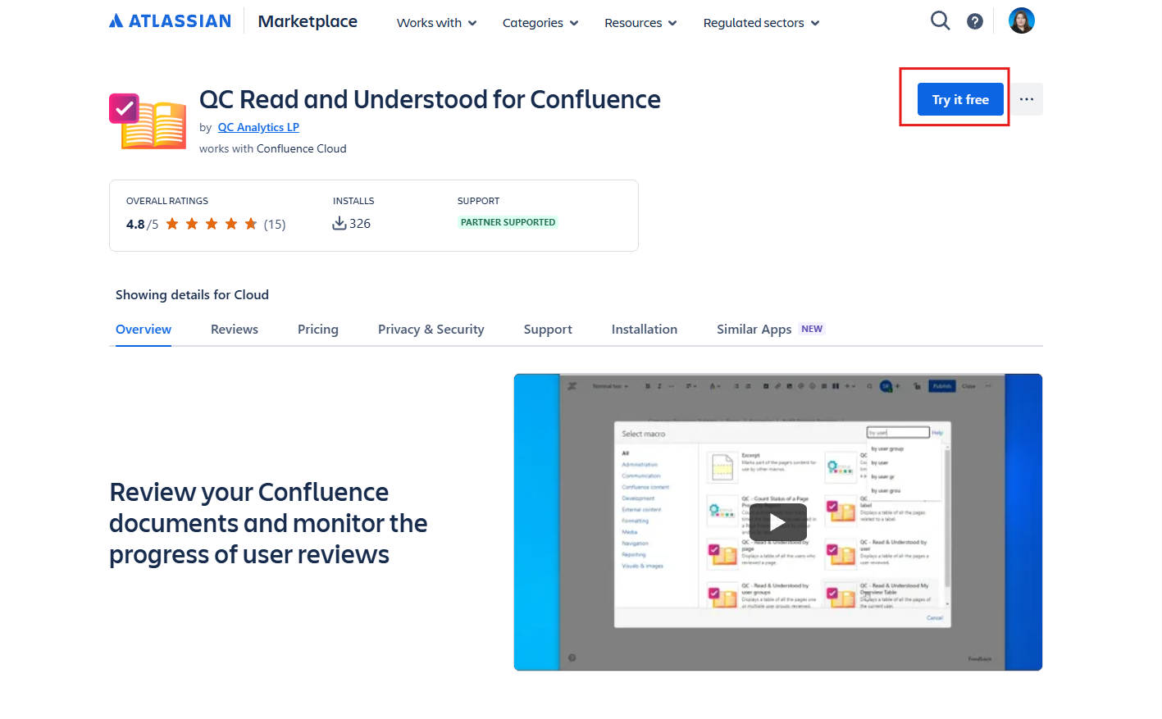
Task: Click the 326 installs number
Action: [x=360, y=224]
